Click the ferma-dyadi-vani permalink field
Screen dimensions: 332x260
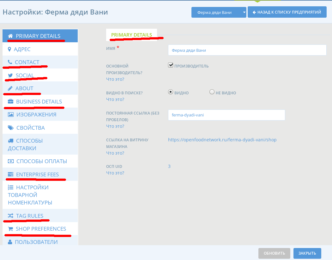(226, 115)
